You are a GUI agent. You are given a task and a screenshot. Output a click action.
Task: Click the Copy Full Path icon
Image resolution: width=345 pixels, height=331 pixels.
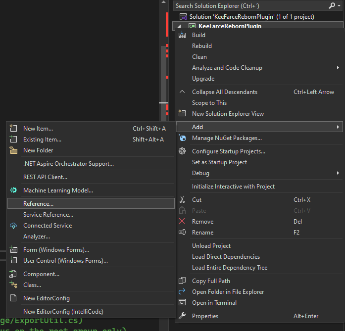coord(182,281)
